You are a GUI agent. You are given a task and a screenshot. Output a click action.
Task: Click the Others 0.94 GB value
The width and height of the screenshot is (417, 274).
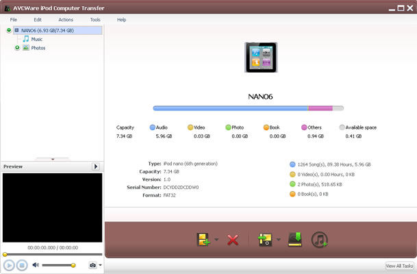(316, 136)
